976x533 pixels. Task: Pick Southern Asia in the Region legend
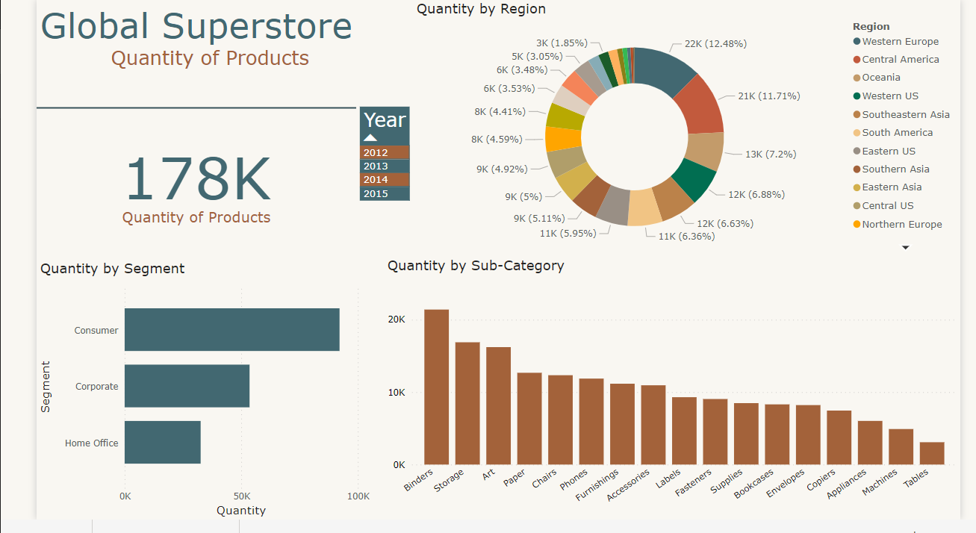tap(891, 169)
